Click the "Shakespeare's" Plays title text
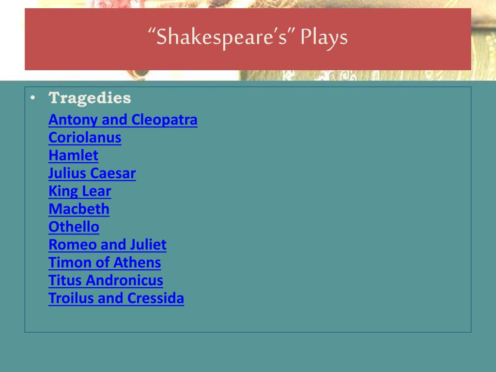Image resolution: width=496 pixels, height=372 pixels. click(x=248, y=38)
